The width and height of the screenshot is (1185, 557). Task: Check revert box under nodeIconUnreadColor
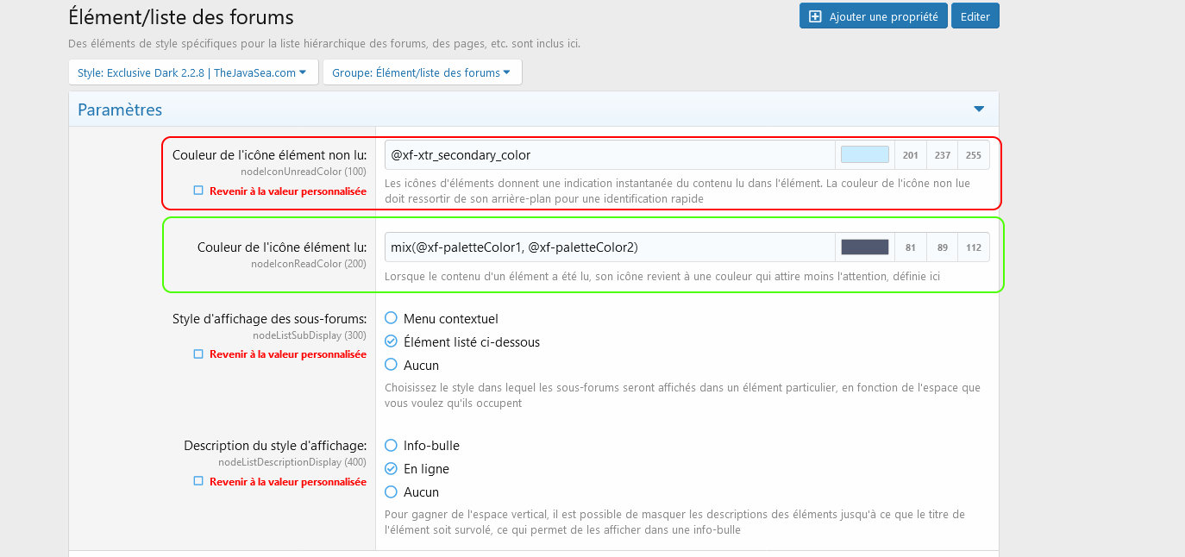(198, 191)
